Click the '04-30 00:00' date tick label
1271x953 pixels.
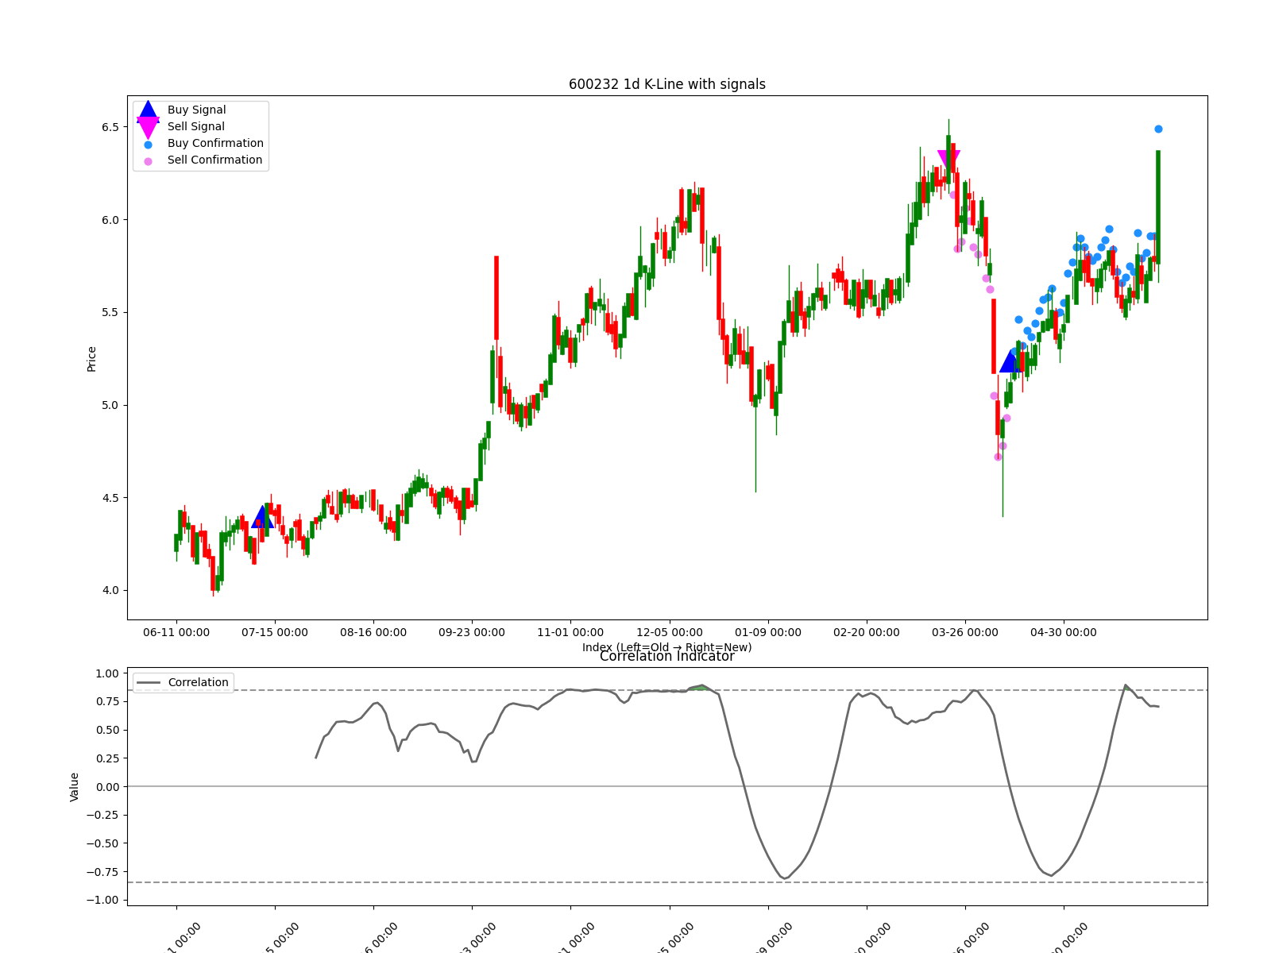pos(1064,633)
